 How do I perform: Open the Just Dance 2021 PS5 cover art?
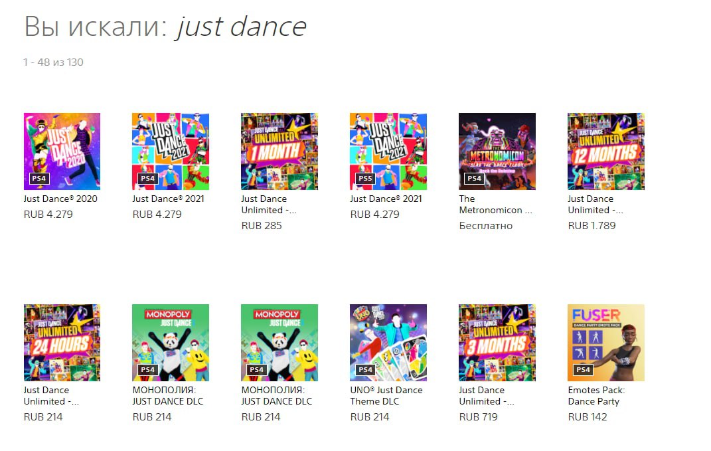(x=388, y=151)
